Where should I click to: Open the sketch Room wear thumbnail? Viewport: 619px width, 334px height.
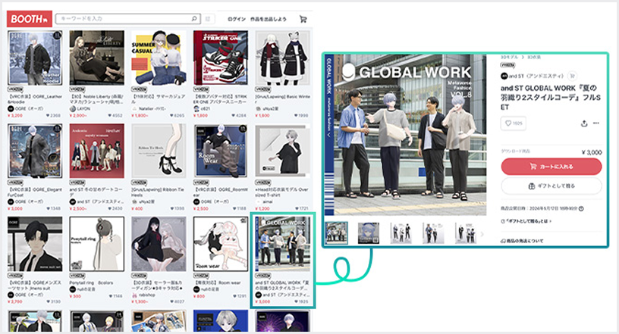point(221,244)
